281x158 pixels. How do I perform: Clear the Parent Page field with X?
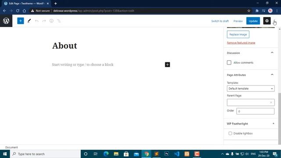(x=271, y=102)
